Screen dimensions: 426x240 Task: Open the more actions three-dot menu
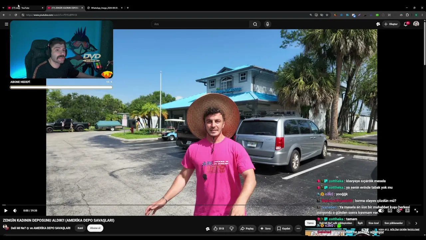click(298, 229)
